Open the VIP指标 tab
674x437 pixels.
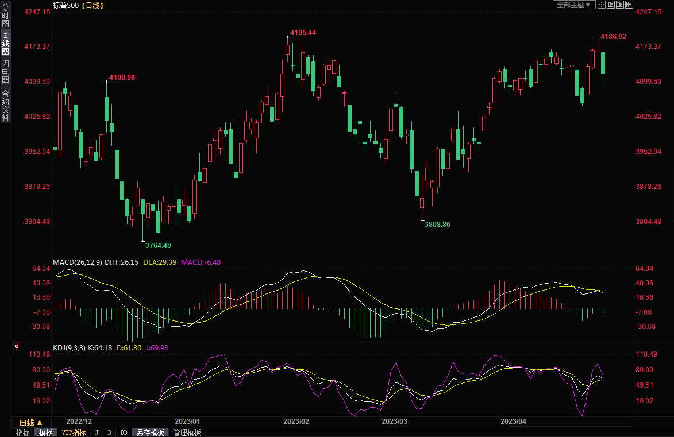(74, 432)
